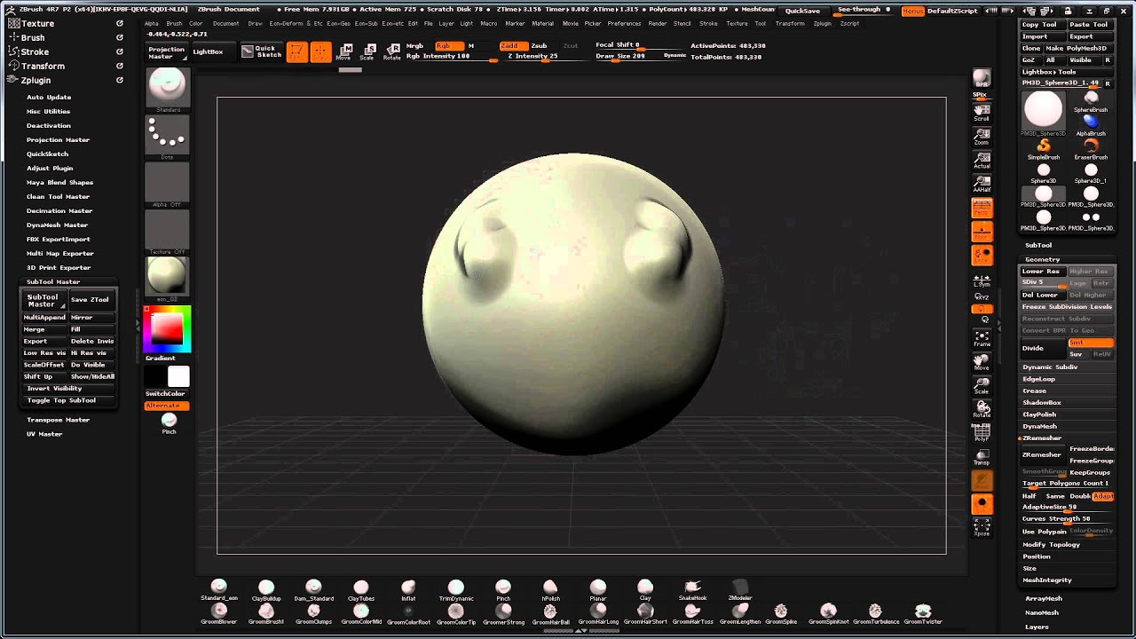
Task: Enable the Smt divide option
Action: tap(1091, 343)
